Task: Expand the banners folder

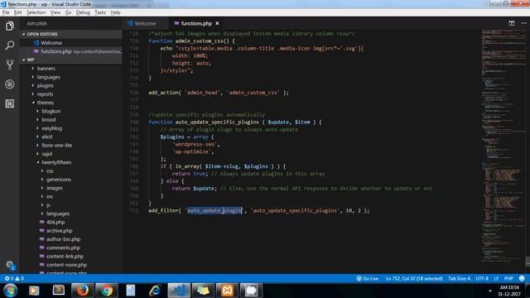Action: [46, 68]
